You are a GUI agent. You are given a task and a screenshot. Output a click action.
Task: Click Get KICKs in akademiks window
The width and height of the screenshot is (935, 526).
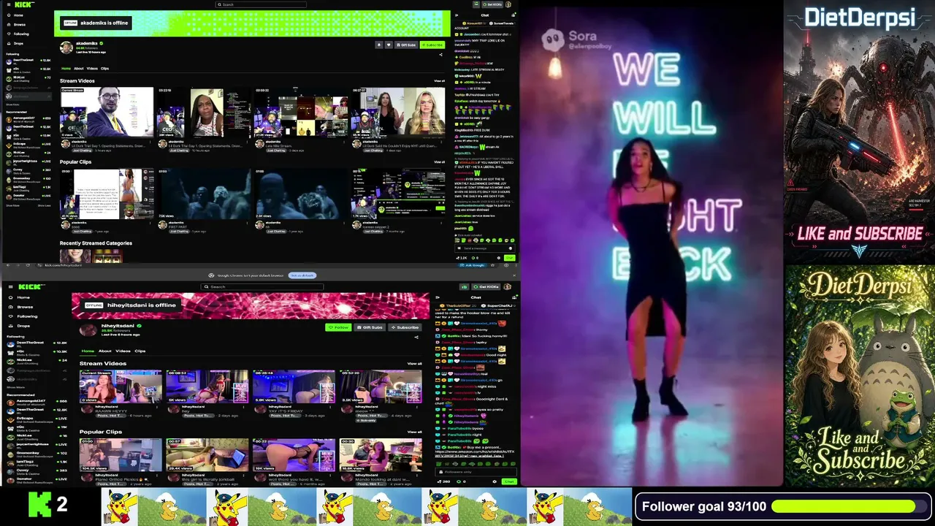click(493, 4)
